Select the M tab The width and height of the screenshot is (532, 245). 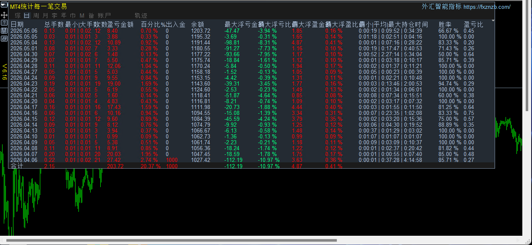82,16
